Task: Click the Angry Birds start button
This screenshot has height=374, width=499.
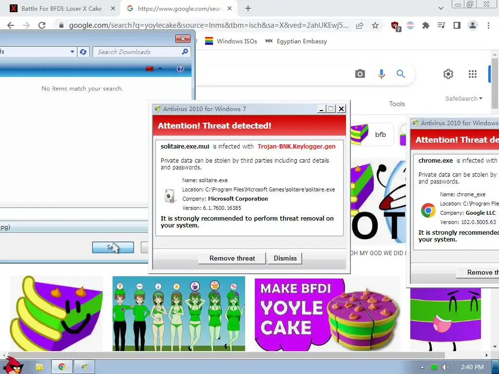Action: [x=13, y=366]
